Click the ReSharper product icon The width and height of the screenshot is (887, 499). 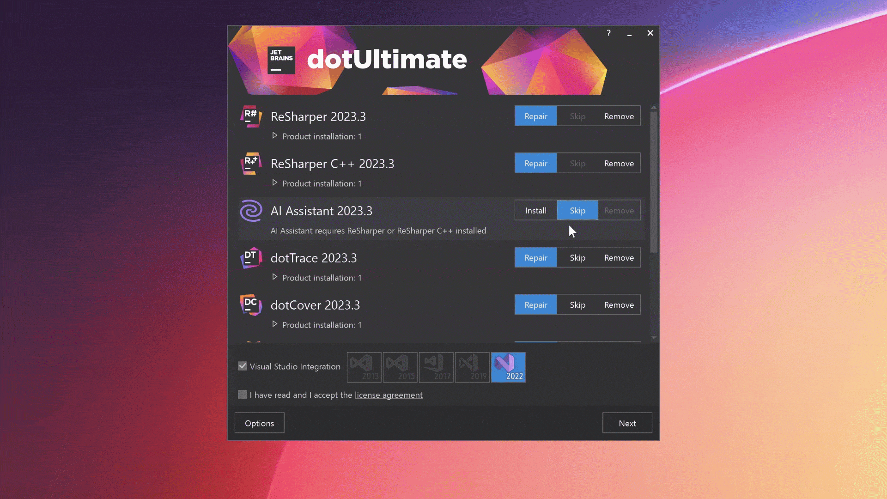coord(251,116)
